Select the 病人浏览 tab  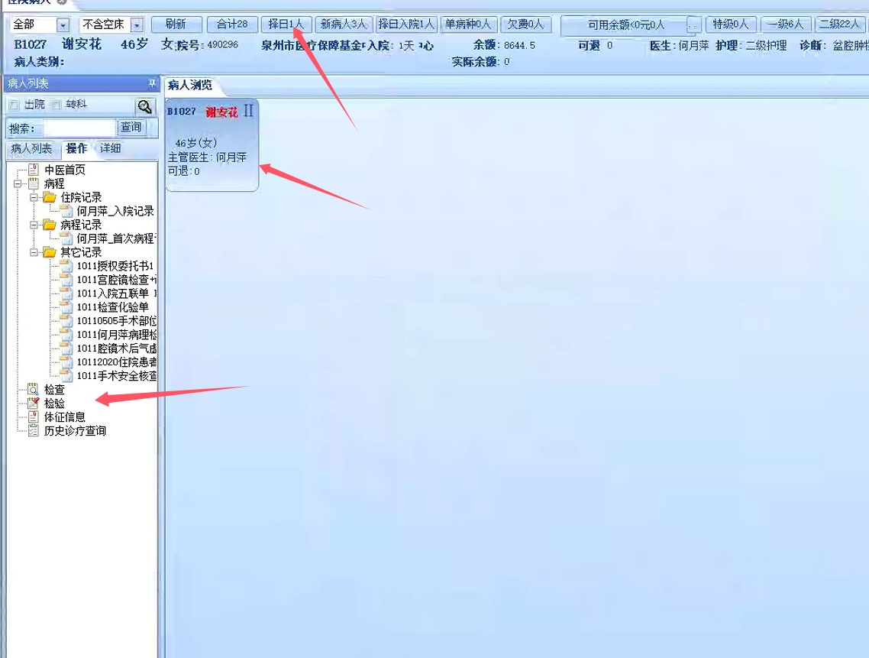[190, 85]
